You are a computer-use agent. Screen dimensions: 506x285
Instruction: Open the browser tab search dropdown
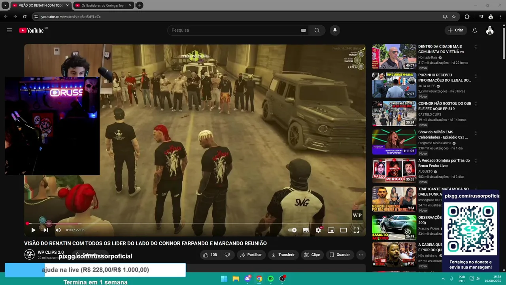tap(5, 6)
